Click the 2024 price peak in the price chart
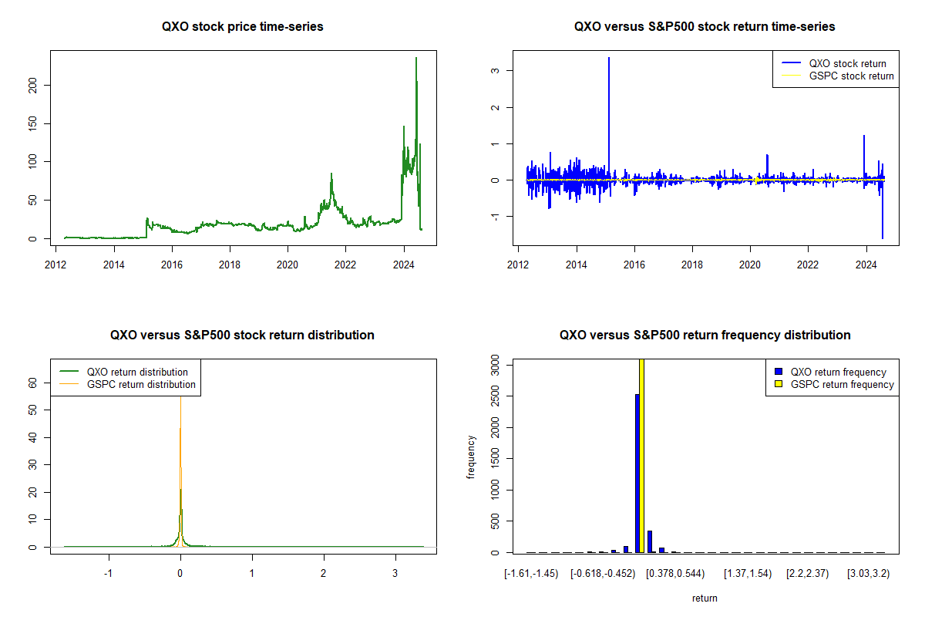Image resolution: width=925 pixels, height=617 pixels. [x=416, y=58]
